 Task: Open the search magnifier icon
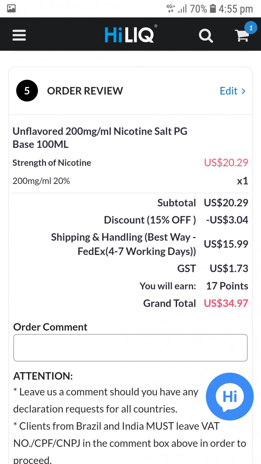point(206,36)
